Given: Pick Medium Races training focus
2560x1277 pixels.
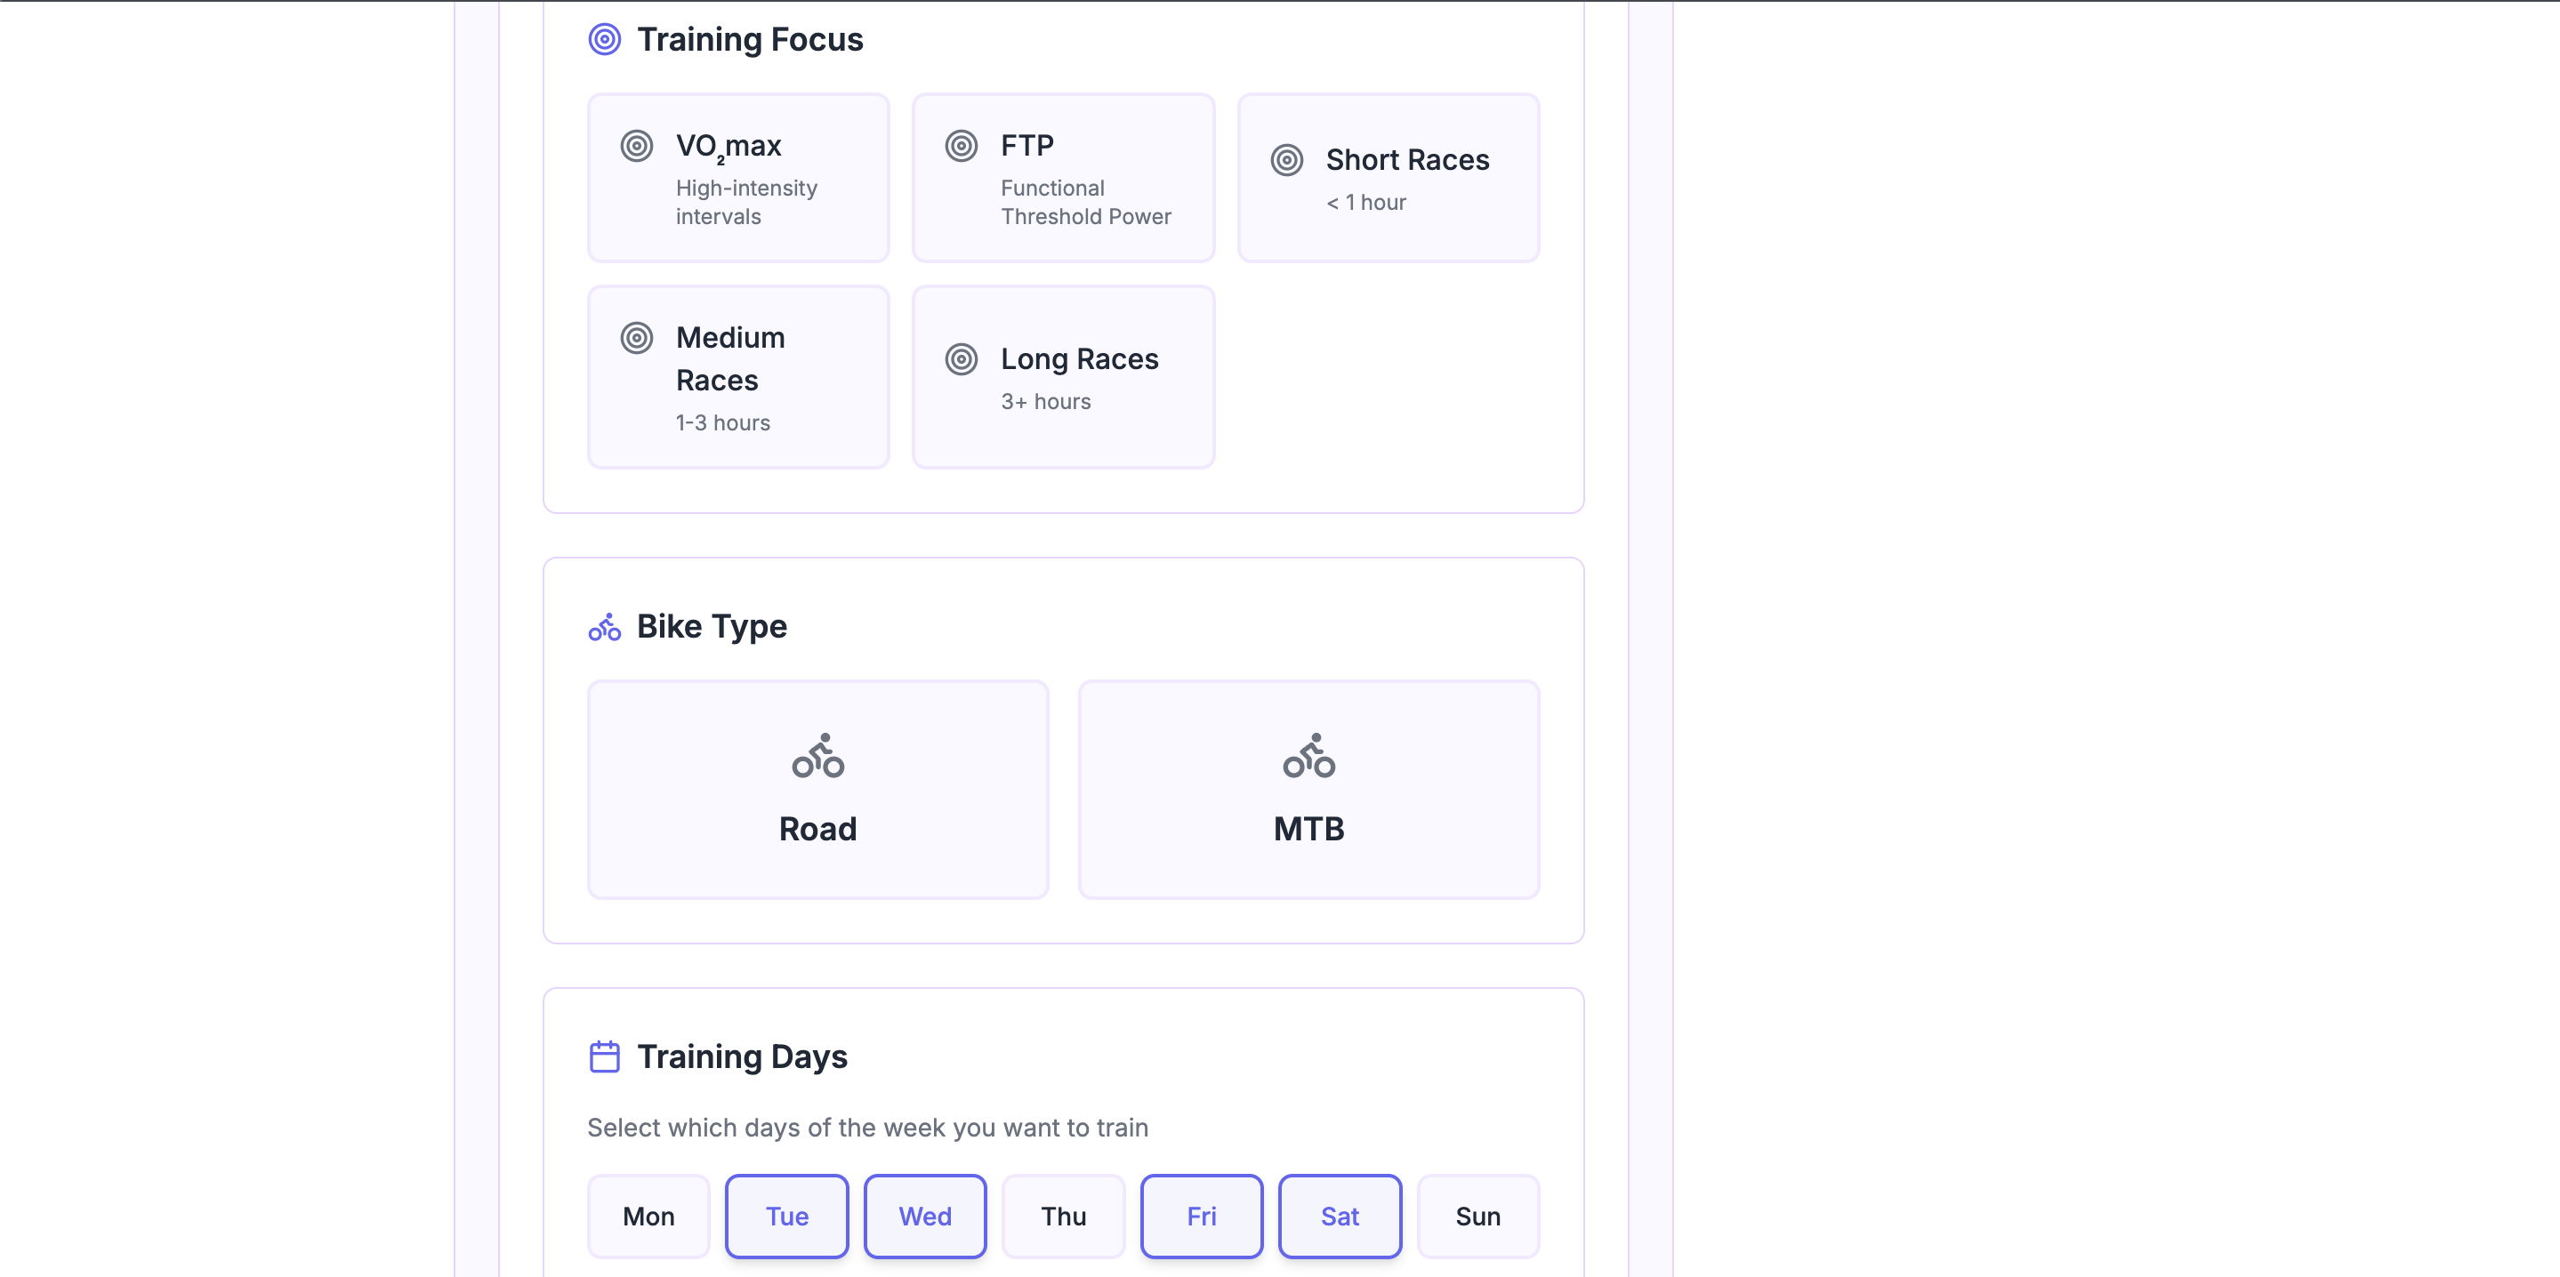Looking at the screenshot, I should click(737, 377).
